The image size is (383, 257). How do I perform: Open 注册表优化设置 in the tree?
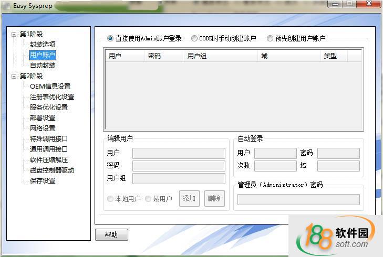pyautogui.click(x=52, y=97)
